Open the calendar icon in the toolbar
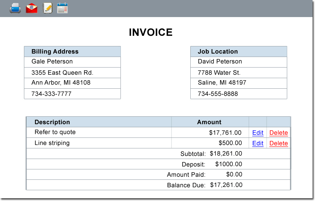 pos(62,8)
